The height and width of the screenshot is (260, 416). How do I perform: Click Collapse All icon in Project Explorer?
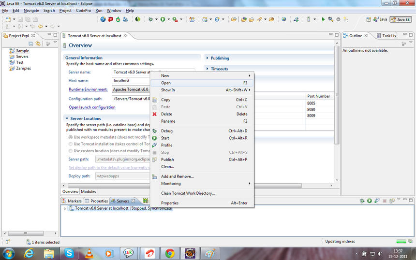click(31, 43)
